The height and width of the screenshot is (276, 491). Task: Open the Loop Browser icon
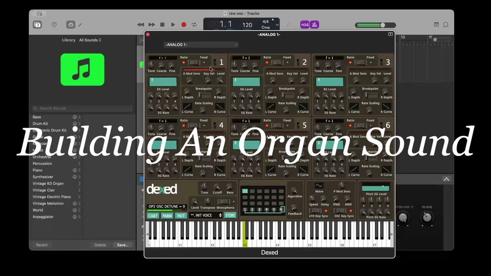446,25
